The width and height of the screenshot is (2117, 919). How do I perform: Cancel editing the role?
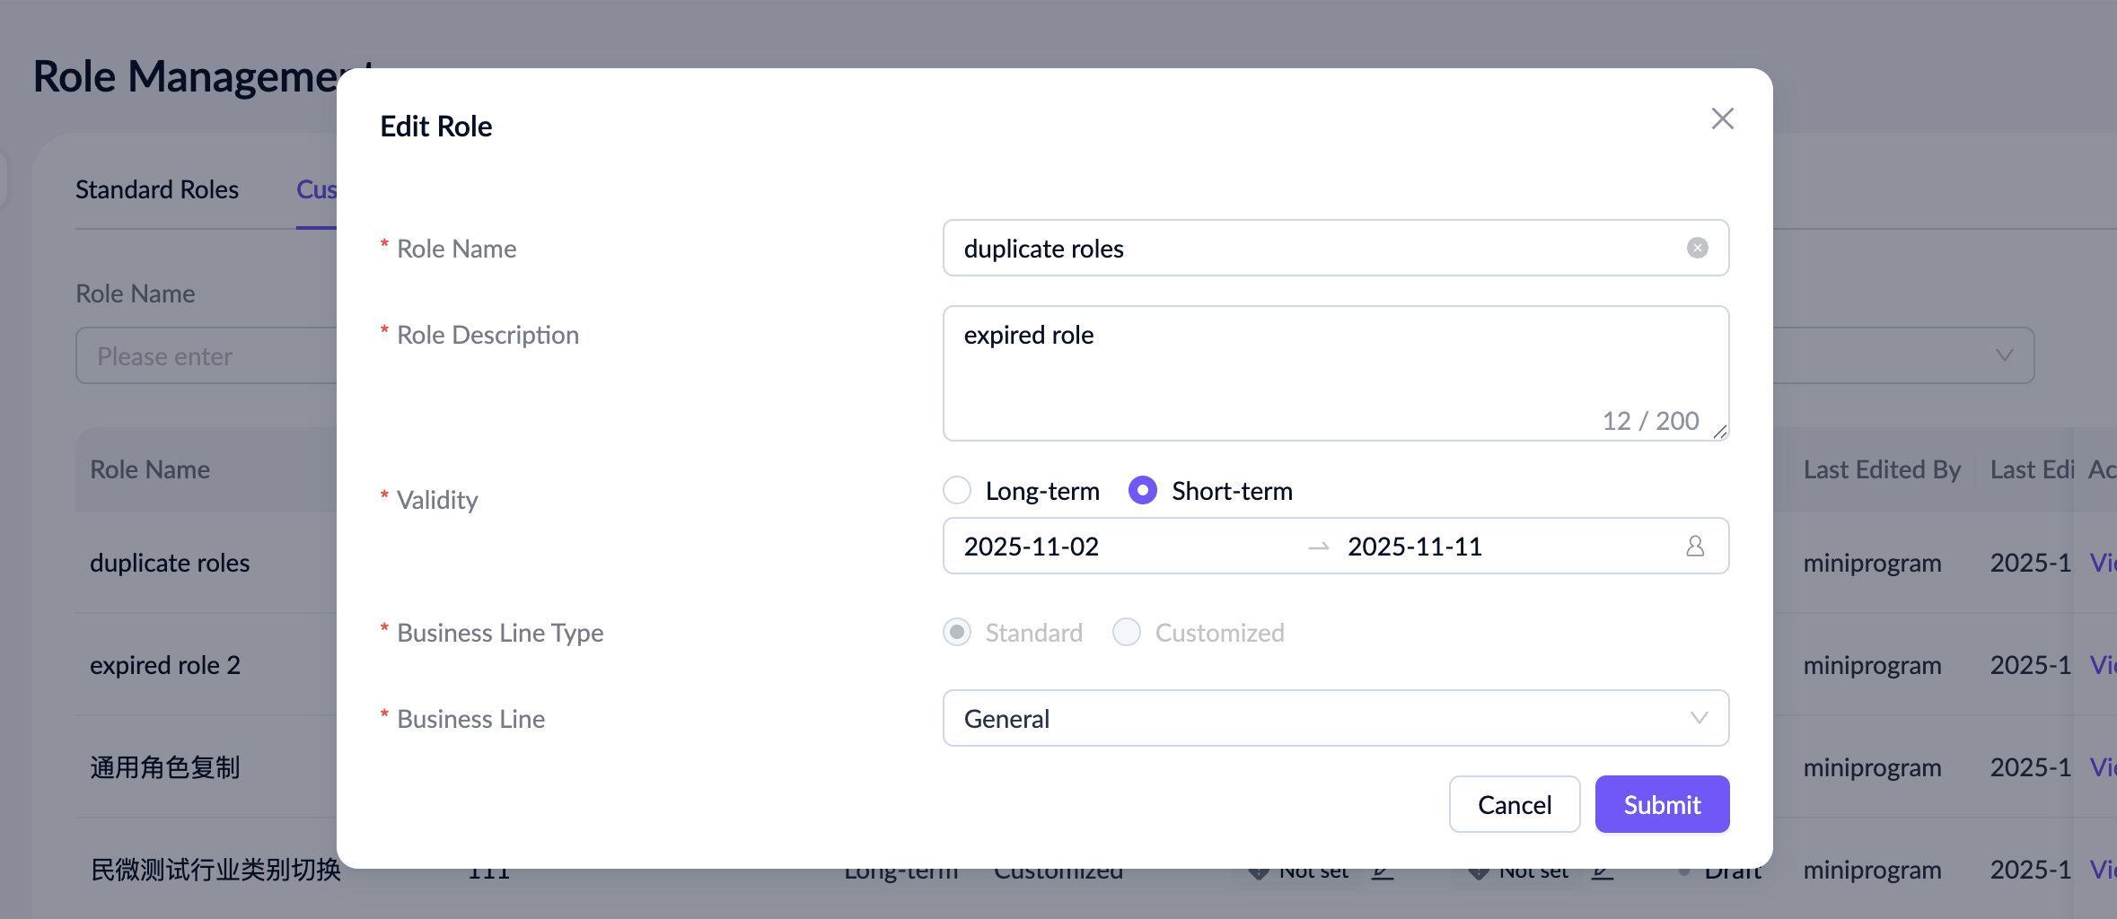click(x=1514, y=804)
